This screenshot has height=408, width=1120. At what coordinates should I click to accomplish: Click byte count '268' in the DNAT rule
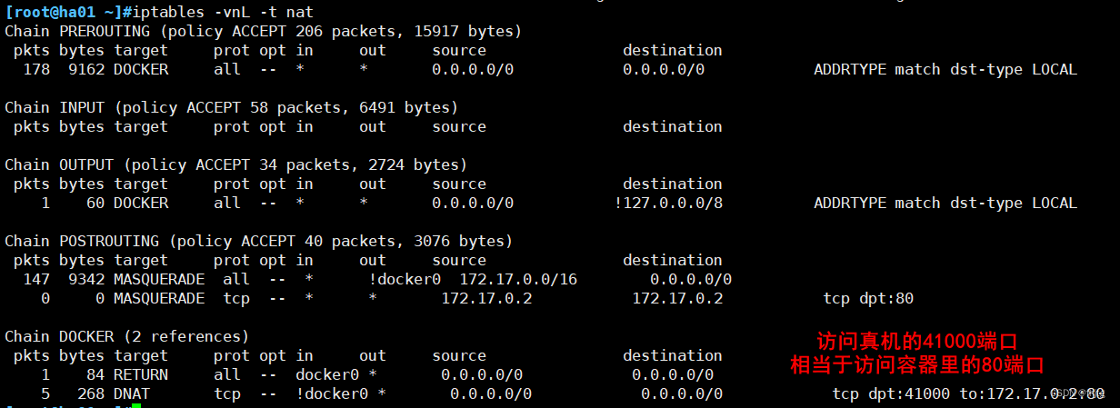pyautogui.click(x=91, y=394)
